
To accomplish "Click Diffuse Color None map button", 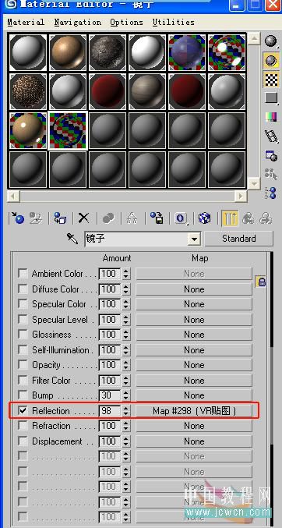I will [194, 289].
